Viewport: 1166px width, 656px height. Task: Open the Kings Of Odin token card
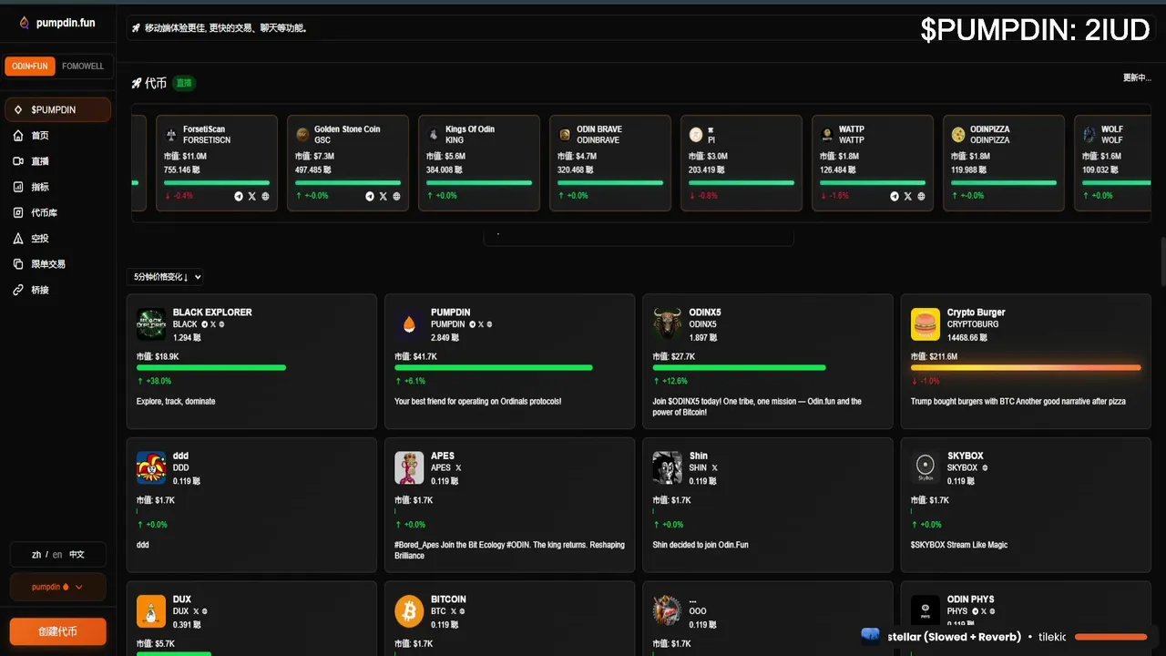[x=479, y=163]
